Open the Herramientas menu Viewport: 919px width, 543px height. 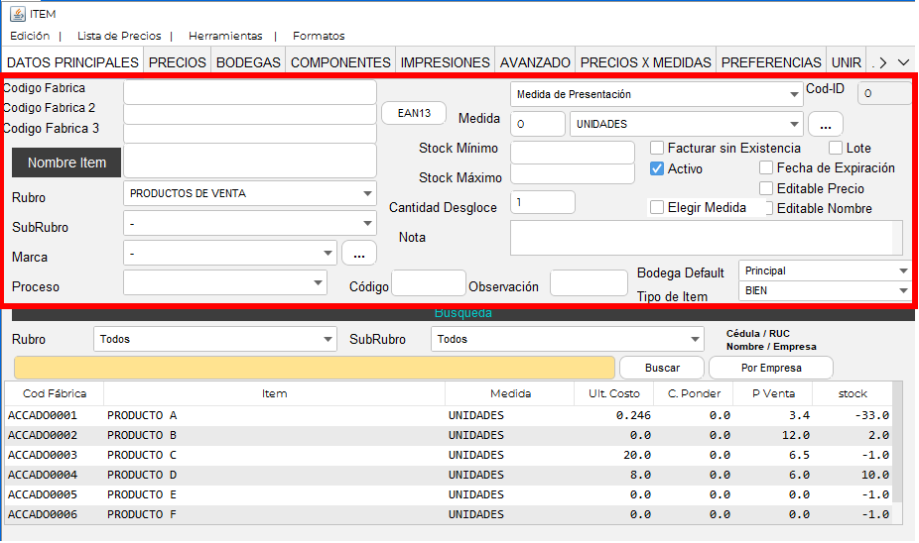pyautogui.click(x=225, y=36)
